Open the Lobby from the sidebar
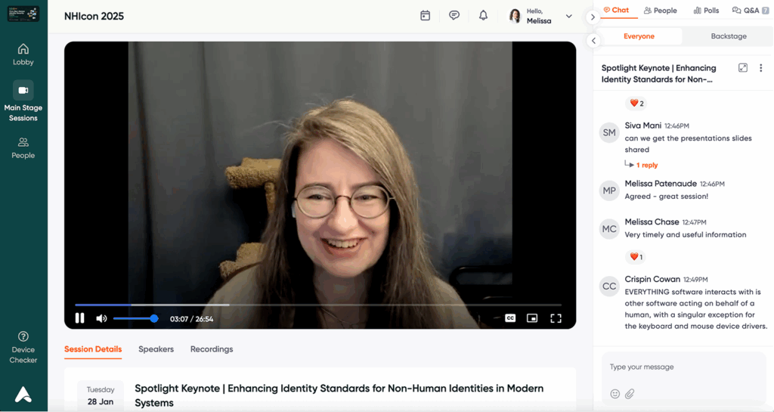The image size is (774, 412). (x=23, y=54)
